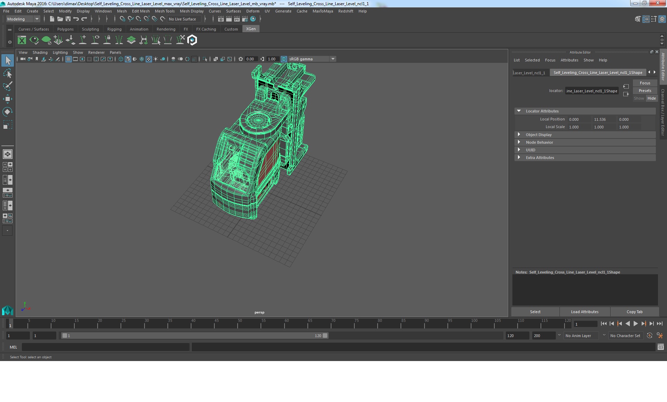The height and width of the screenshot is (402, 667).
Task: Choose the Move tool in toolbox
Action: pos(7,99)
